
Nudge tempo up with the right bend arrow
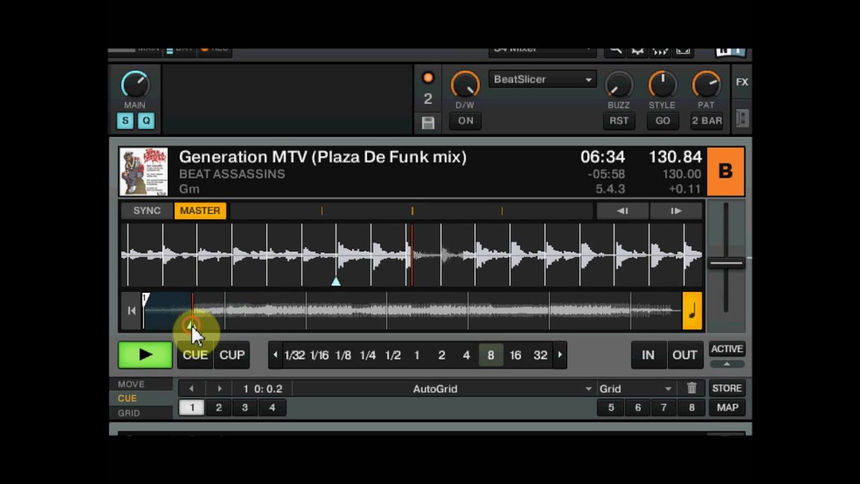coord(676,211)
